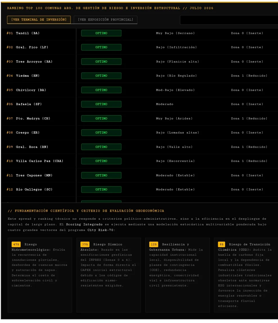Select the Villa Carlos Paz (CBA) row name
This screenshot has height=323, width=278.
[40, 161]
